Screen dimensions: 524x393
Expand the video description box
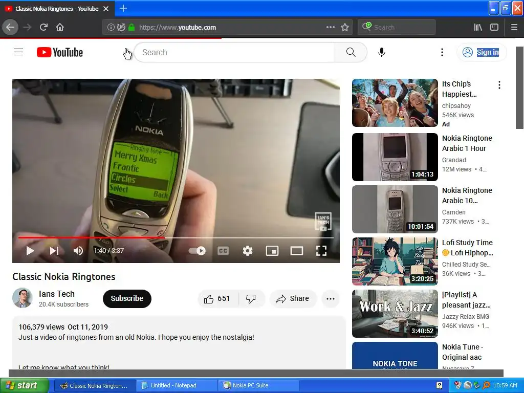point(179,342)
